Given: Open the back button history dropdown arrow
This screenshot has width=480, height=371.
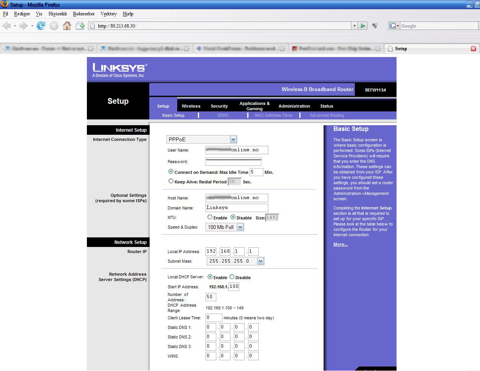Looking at the screenshot, I should click(15, 26).
